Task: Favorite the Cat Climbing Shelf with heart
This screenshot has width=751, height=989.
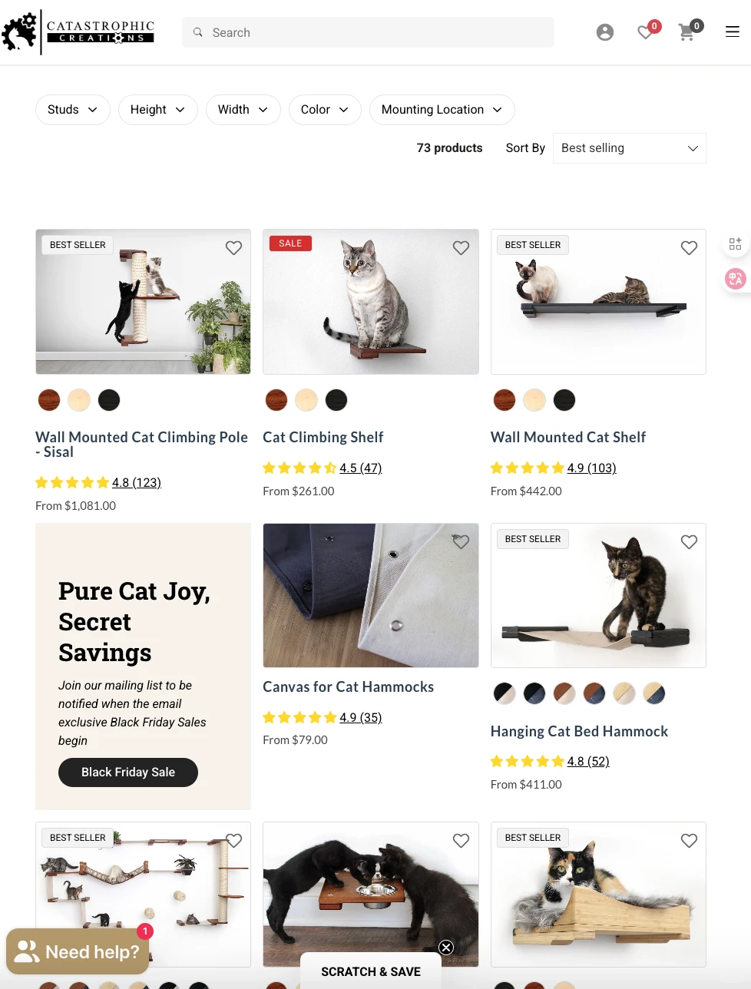Action: [461, 248]
